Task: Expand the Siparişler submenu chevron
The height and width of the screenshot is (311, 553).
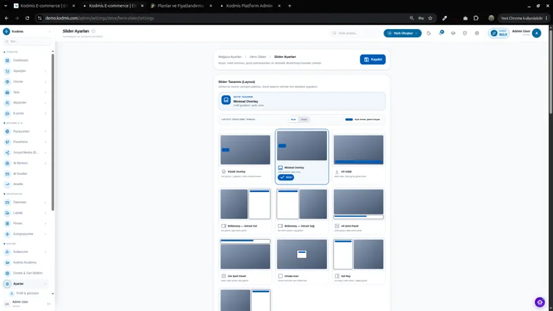Action: [x=46, y=71]
